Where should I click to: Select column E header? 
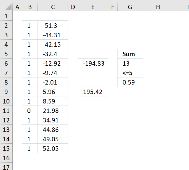tap(93, 7)
